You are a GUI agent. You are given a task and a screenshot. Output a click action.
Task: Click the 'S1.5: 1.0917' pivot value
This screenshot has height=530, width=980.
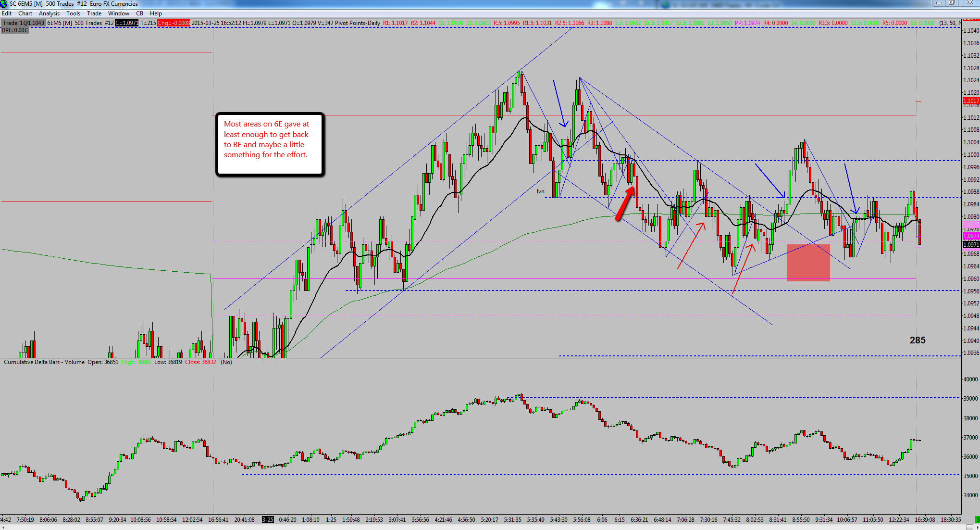click(x=658, y=23)
